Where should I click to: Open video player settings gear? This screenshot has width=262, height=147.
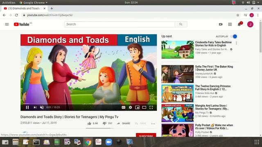[130, 107]
